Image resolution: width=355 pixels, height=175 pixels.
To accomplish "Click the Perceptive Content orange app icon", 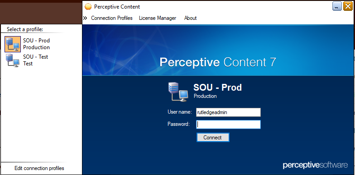I will click(88, 7).
